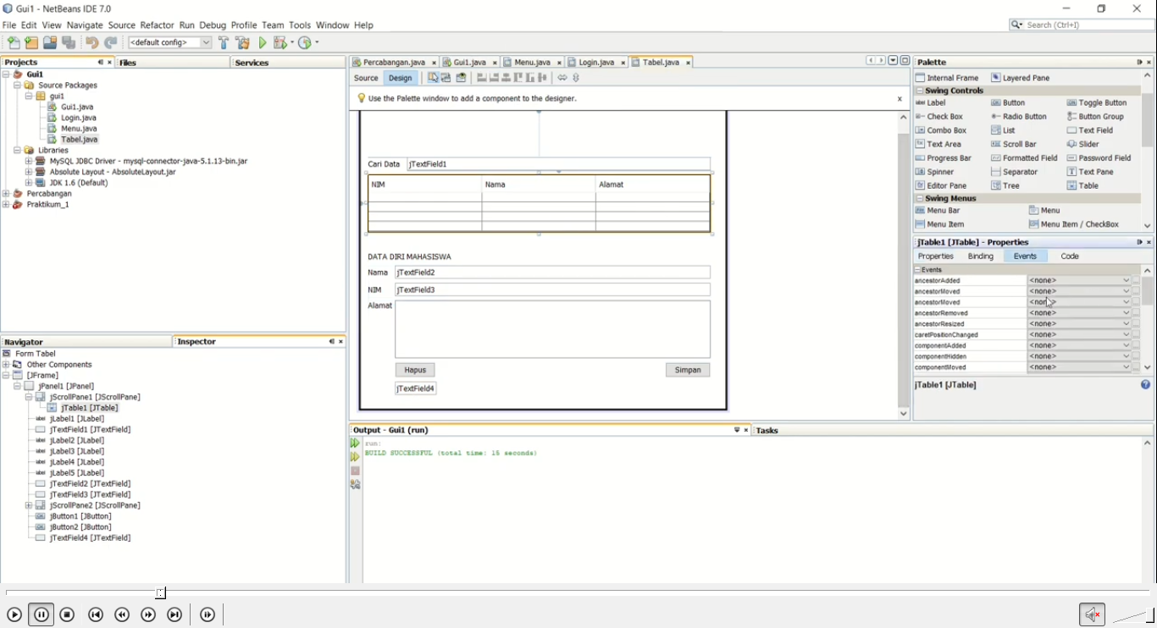The width and height of the screenshot is (1157, 628).
Task: Click the Clean and Build project icon
Action: click(x=243, y=41)
